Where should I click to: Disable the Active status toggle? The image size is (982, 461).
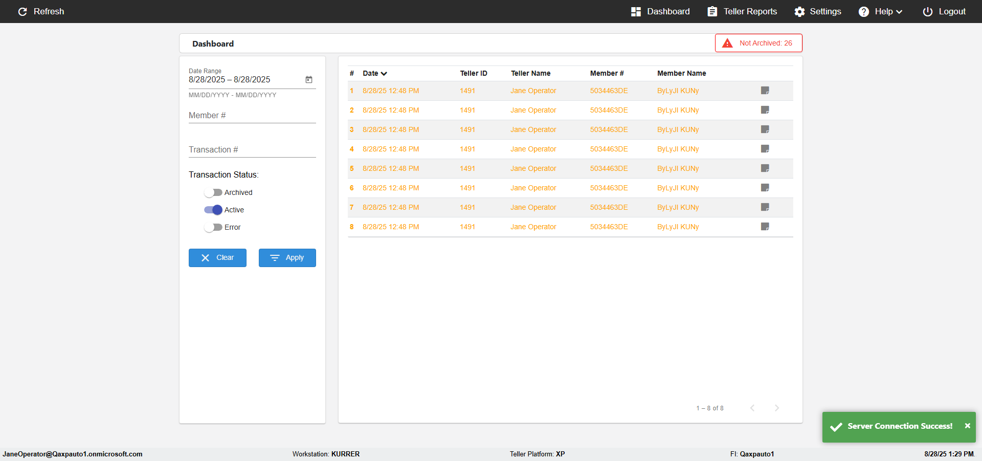(213, 210)
